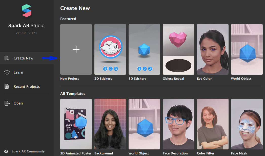Click the Facebook icon for Spark AR Community
This screenshot has height=156, width=265.
tap(6, 151)
